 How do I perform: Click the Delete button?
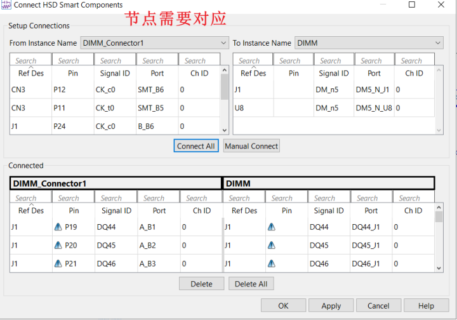[x=201, y=284]
